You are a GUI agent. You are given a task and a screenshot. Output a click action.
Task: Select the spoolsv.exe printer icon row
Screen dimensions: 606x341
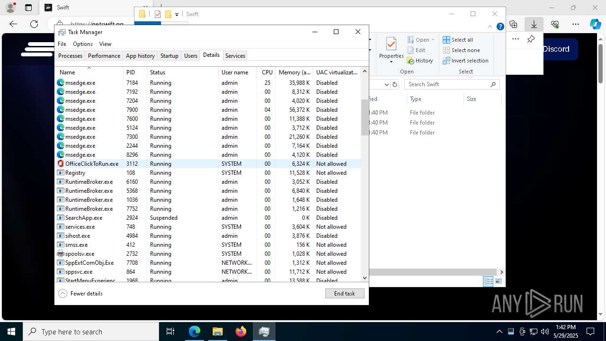[208, 253]
